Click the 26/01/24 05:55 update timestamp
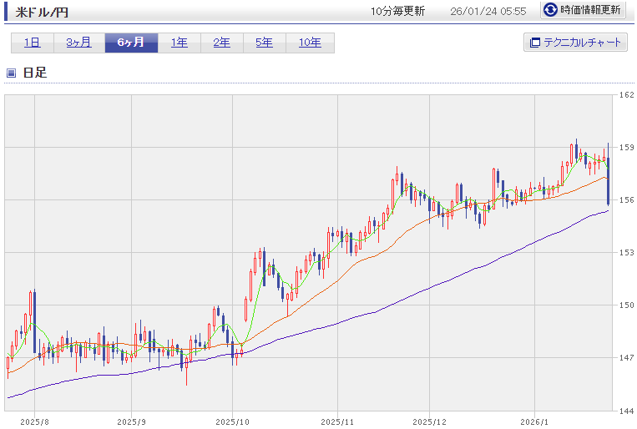This screenshot has width=637, height=429. [488, 11]
